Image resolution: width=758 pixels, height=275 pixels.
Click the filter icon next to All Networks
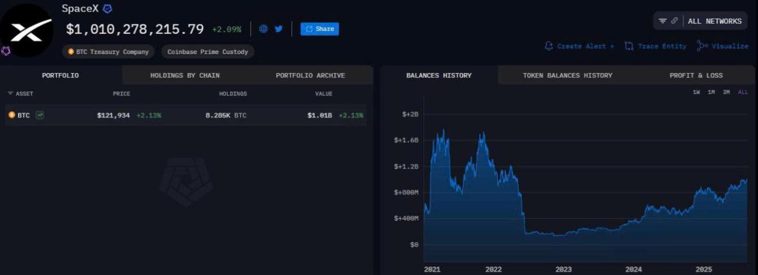pos(662,21)
